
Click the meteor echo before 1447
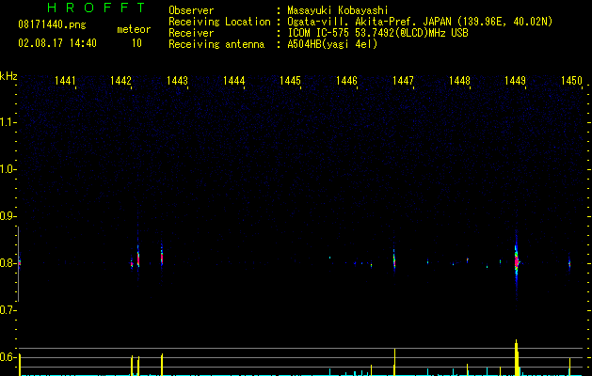(394, 260)
